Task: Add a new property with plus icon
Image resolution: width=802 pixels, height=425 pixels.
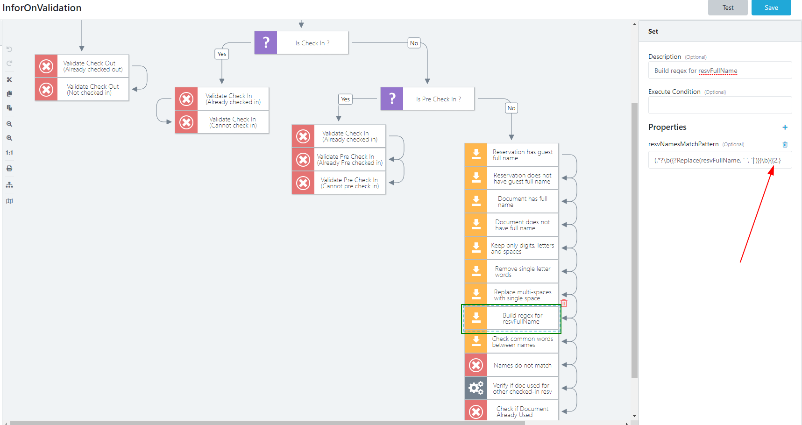Action: tap(785, 127)
